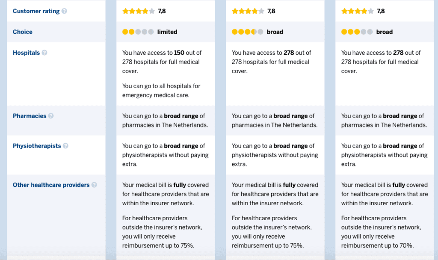Select the Choice row label

click(x=23, y=32)
